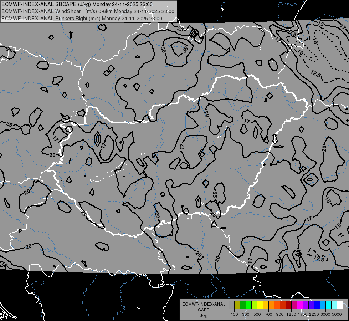The image size is (349, 321).
Task: Click the ECMWF-INDEX-ANAL legend heading
Action: point(204,304)
